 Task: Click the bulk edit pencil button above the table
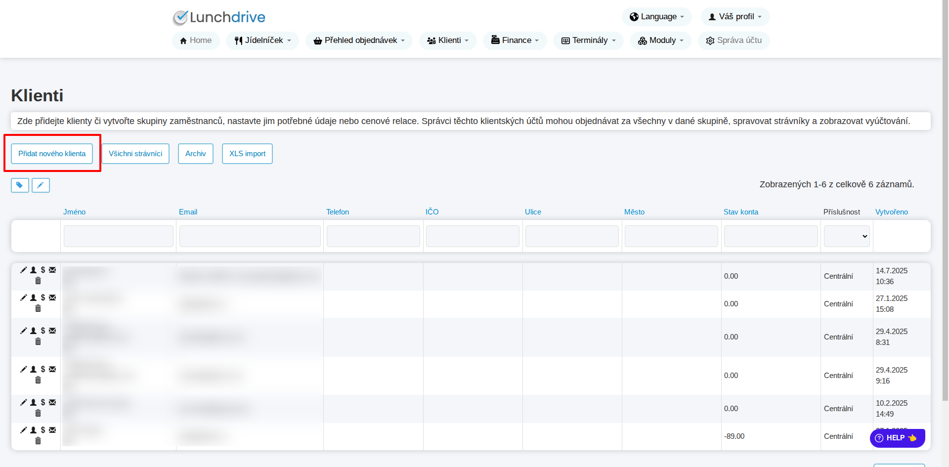point(41,185)
